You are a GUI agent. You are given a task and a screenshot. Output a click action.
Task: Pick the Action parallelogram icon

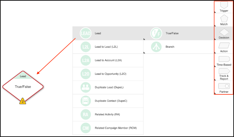224,45
